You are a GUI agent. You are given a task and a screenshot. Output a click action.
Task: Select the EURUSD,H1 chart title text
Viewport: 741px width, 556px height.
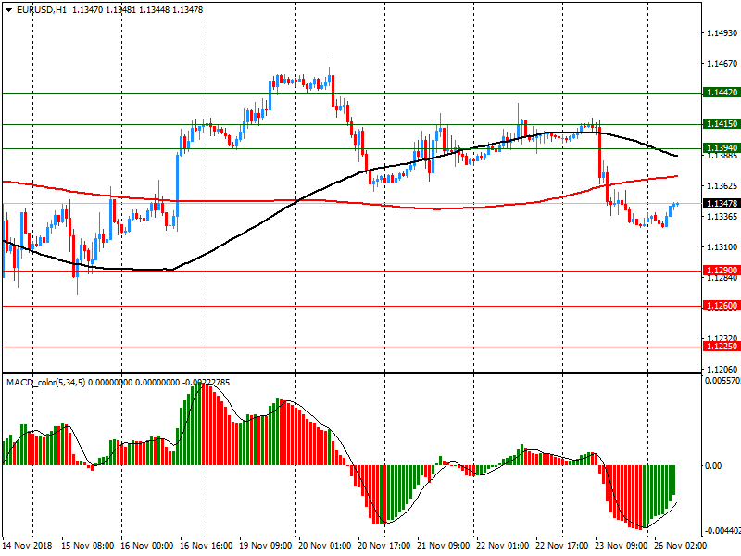(x=42, y=9)
